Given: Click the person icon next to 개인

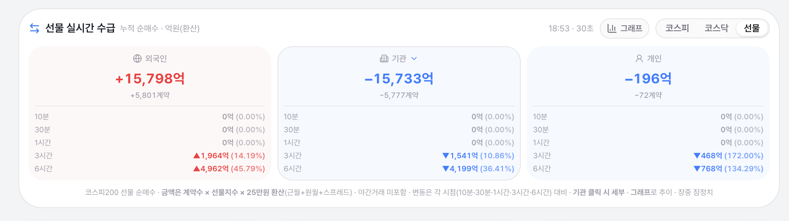Looking at the screenshot, I should tap(639, 58).
